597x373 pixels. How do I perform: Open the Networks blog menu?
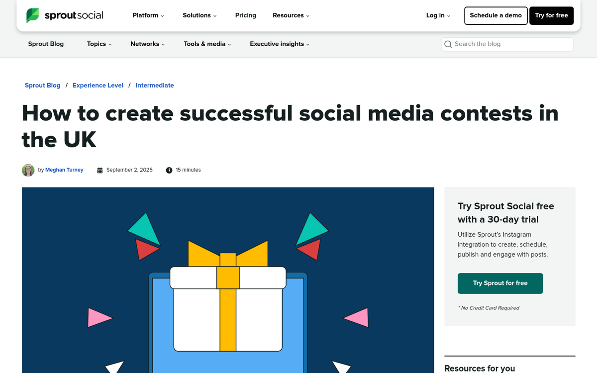coord(147,44)
